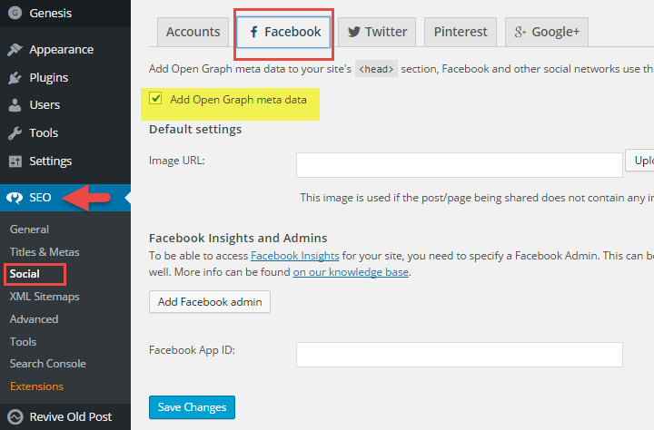Click the Google+ icon in tab
Image resolution: width=654 pixels, height=430 pixels.
(520, 32)
